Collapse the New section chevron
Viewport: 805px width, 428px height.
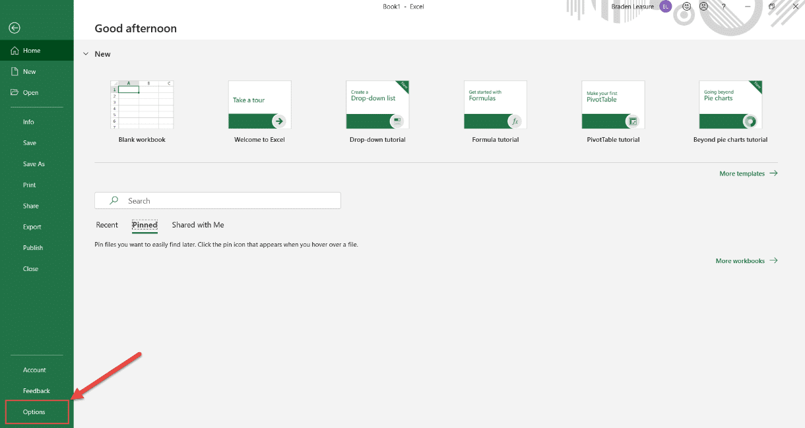(x=85, y=54)
